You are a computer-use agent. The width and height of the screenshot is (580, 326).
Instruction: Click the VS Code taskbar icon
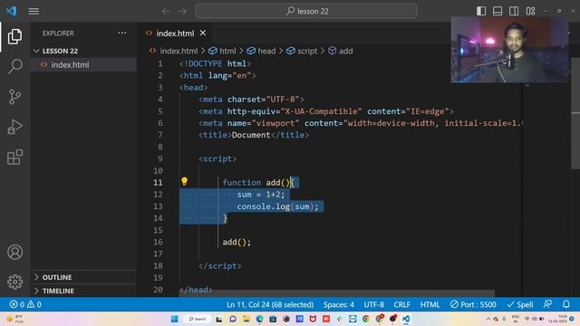406,319
